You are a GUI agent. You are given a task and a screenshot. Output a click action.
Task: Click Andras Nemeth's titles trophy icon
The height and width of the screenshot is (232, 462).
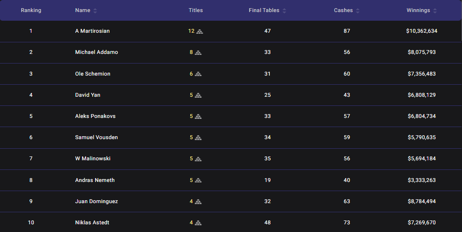pyautogui.click(x=198, y=180)
